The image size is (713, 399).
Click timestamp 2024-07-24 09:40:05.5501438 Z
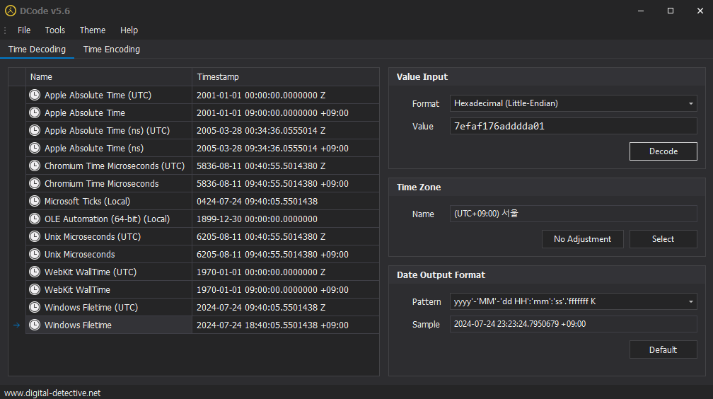(x=261, y=308)
